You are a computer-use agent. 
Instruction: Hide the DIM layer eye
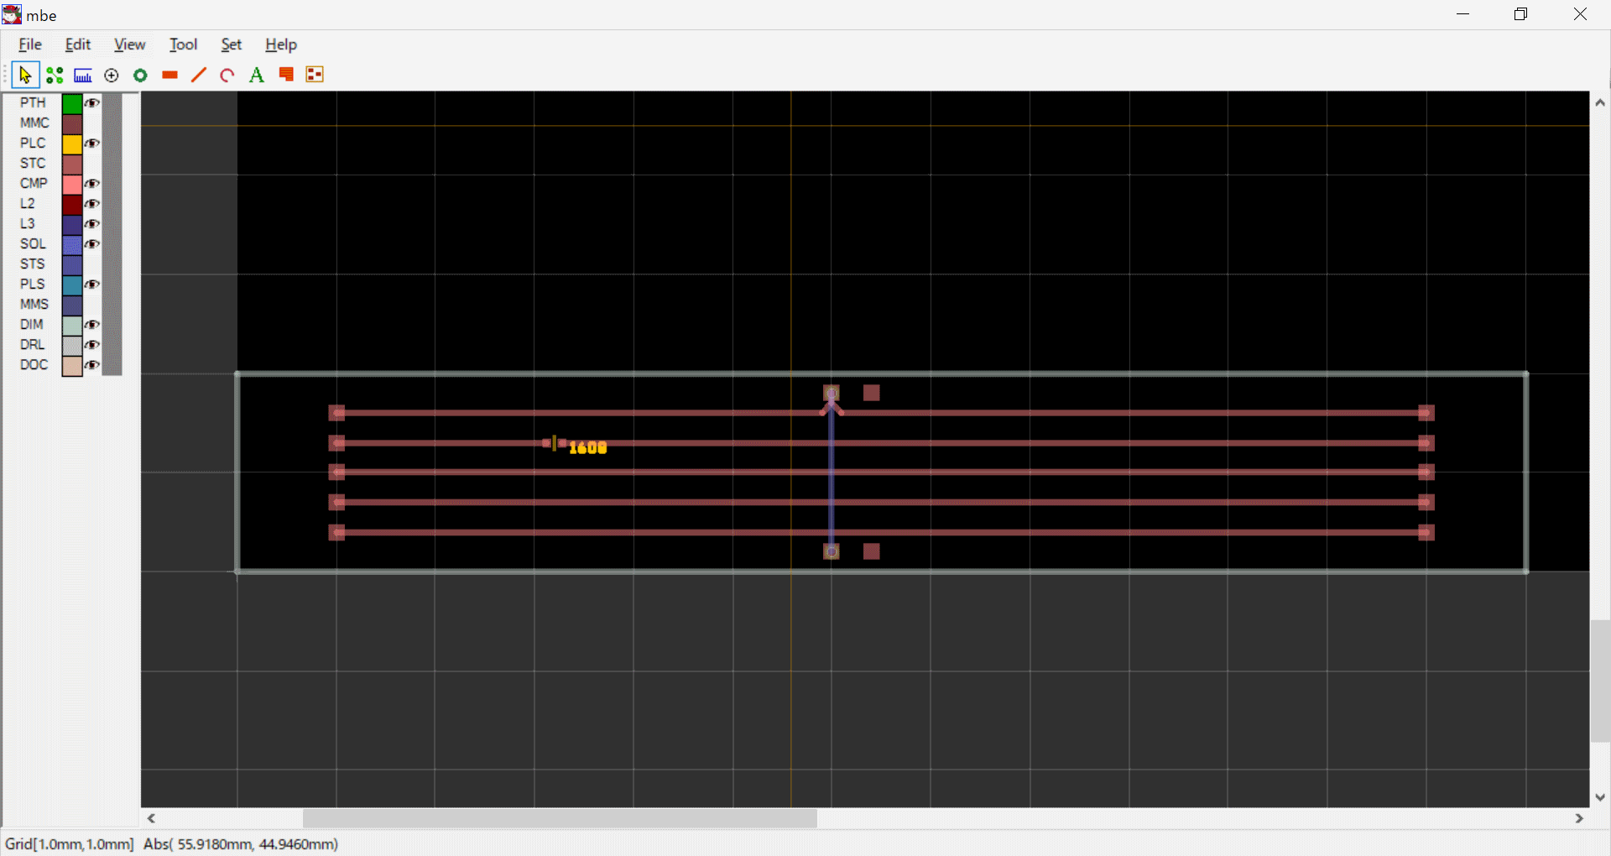92,325
